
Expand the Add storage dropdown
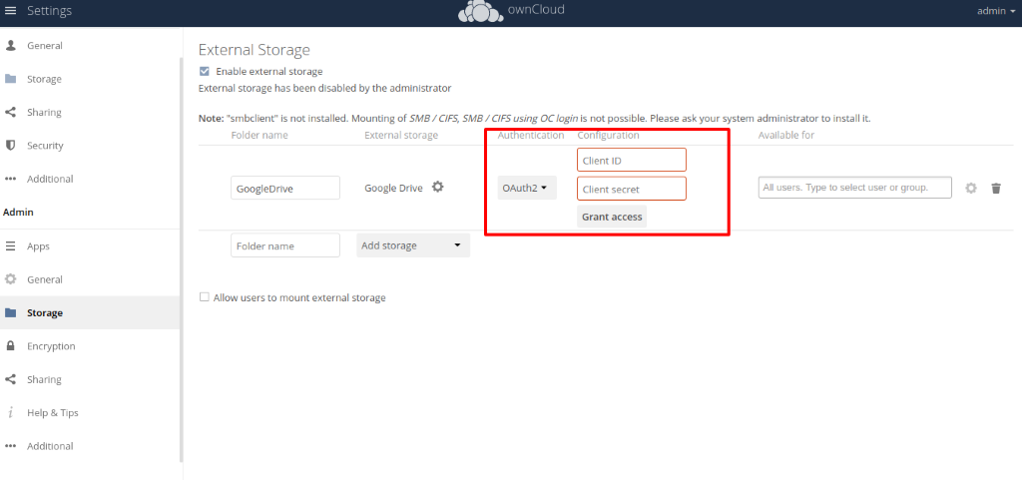tap(412, 245)
